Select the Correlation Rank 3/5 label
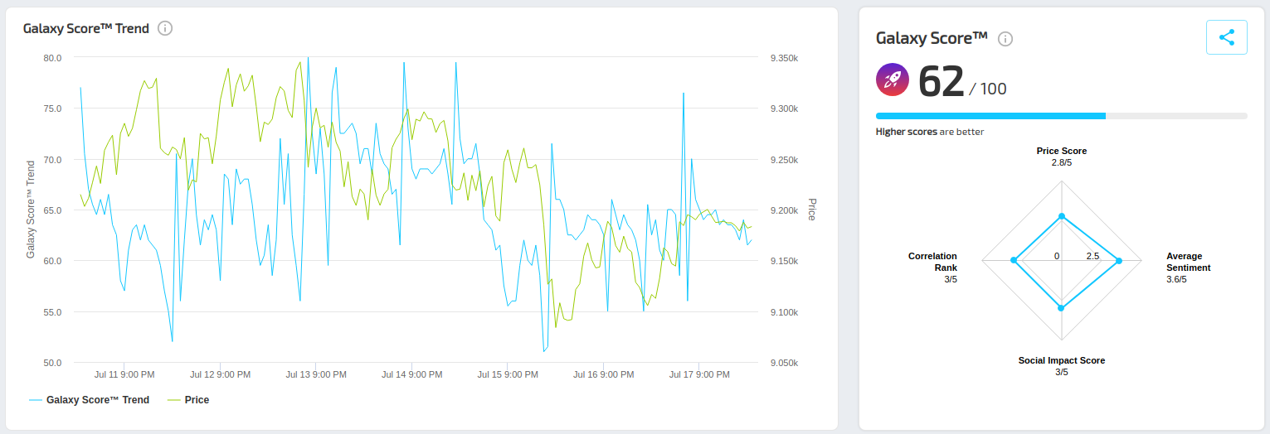Screen dimensions: 1270x434 (x=932, y=268)
